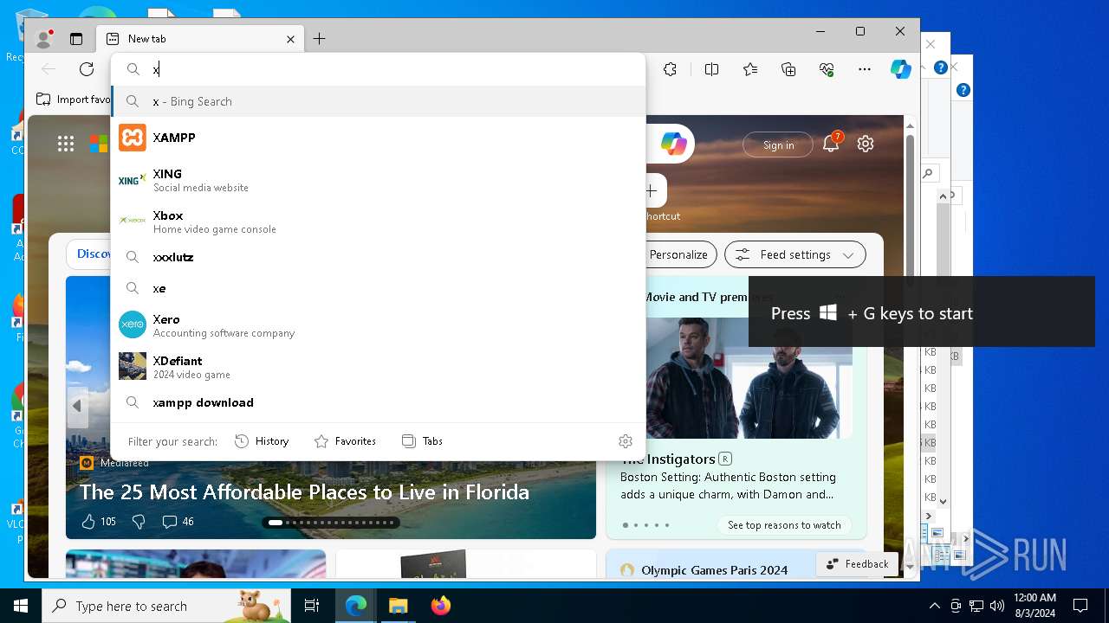
Task: Open a new tab with plus button
Action: pos(319,39)
